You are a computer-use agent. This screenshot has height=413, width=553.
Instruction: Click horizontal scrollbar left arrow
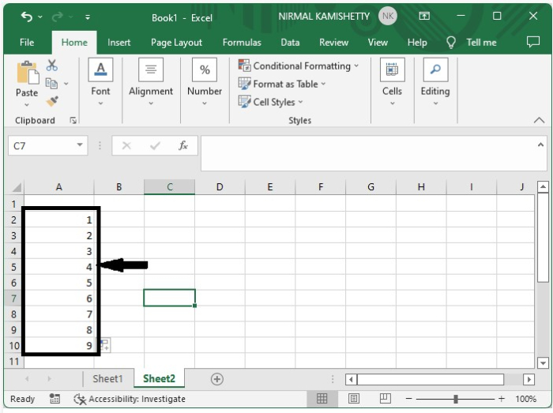(x=351, y=380)
